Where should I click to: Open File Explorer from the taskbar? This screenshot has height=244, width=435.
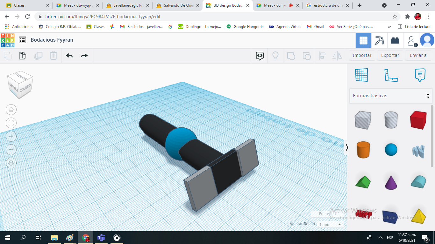point(54,238)
